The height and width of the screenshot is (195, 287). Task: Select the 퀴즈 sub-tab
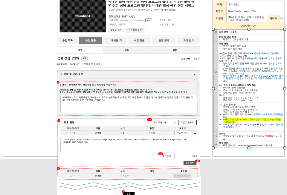pyautogui.click(x=127, y=50)
